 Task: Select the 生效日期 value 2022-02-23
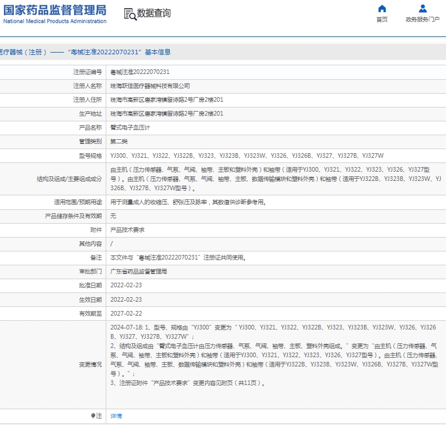126,299
